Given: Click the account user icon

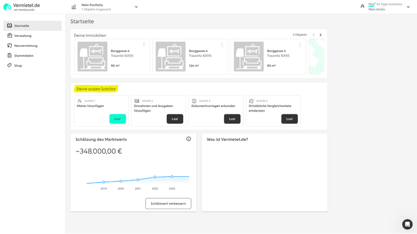Looking at the screenshot, I should [x=363, y=6].
